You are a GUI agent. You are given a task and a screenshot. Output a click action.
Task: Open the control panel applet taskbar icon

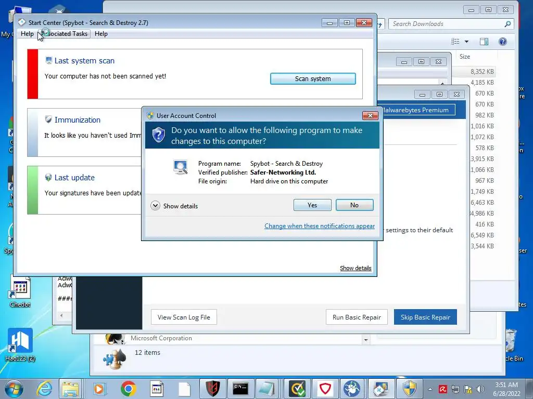click(156, 389)
